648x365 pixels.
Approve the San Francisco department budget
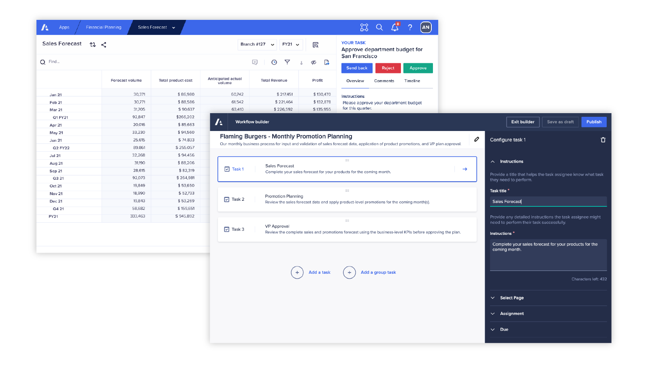418,68
